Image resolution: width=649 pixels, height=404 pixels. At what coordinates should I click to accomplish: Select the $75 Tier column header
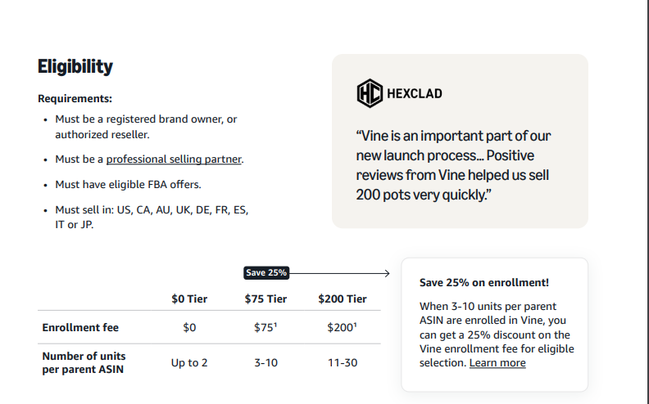pyautogui.click(x=265, y=299)
